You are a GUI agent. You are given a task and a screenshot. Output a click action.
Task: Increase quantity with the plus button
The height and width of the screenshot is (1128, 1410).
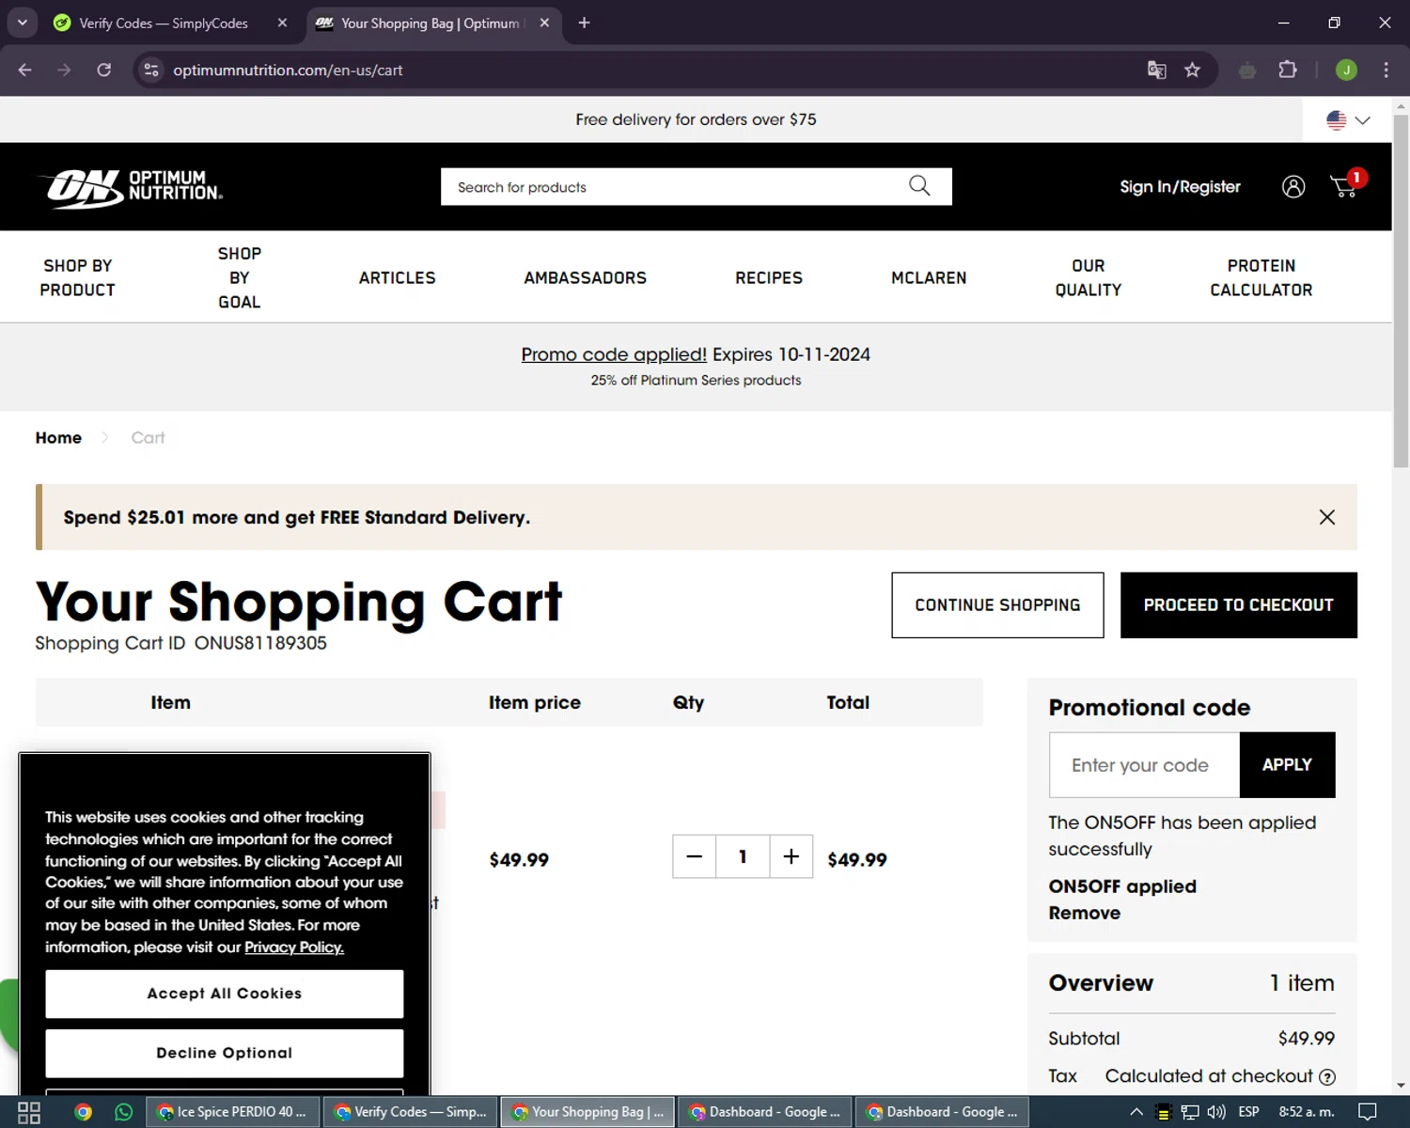[x=791, y=856]
